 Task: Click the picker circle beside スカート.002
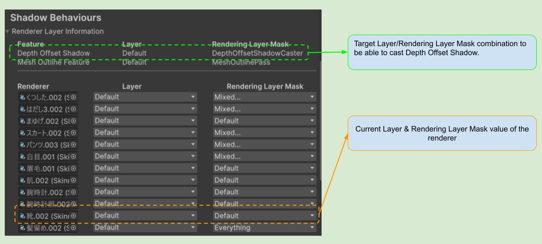74,133
